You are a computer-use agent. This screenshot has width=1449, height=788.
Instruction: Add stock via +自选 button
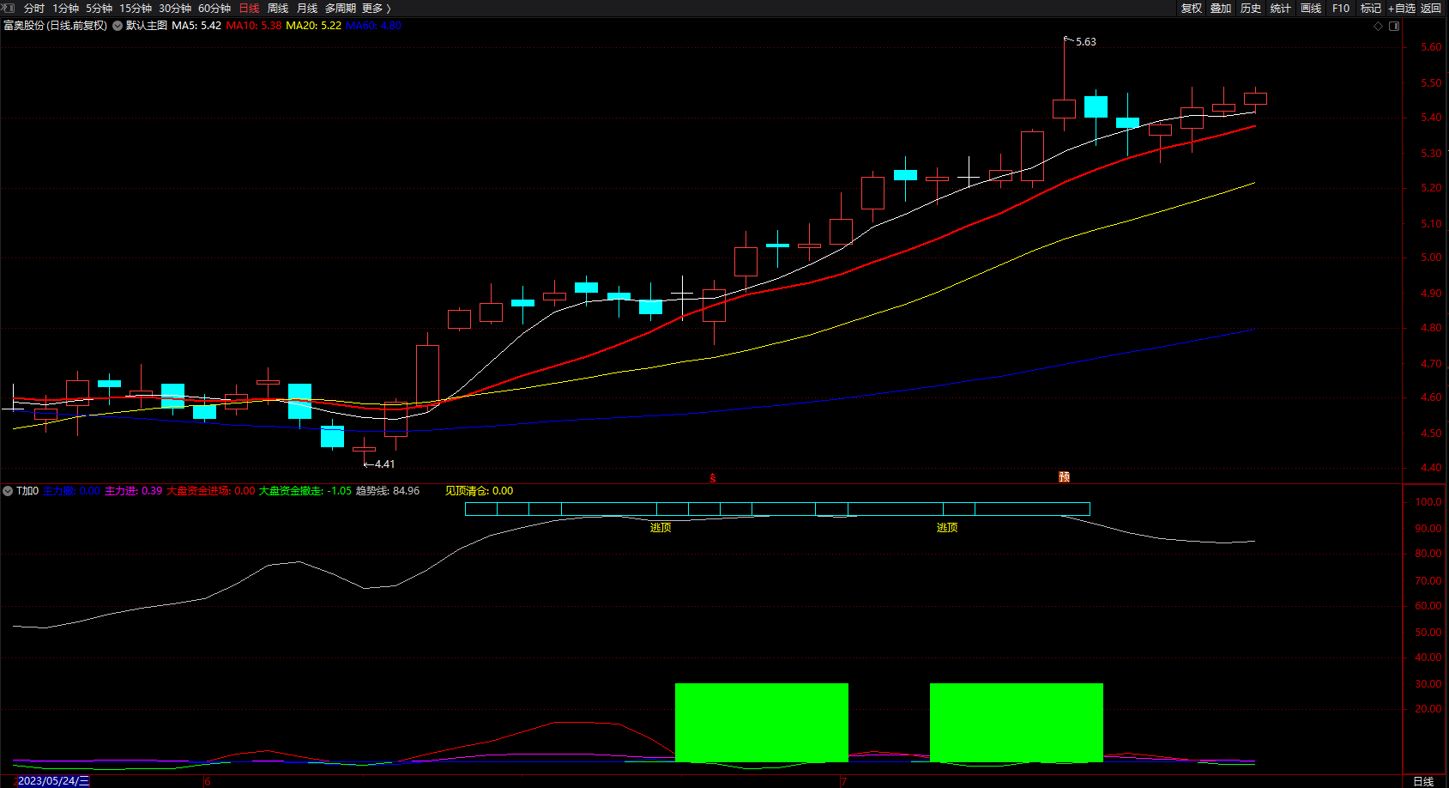[1402, 8]
